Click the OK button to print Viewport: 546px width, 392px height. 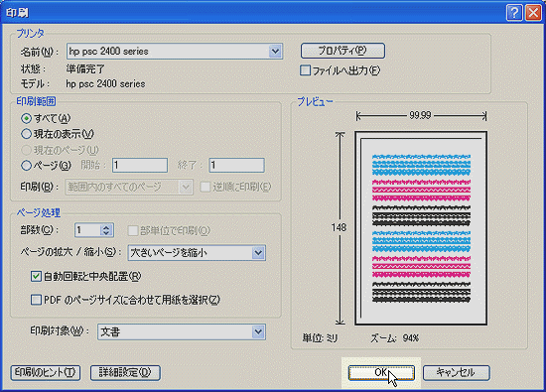[x=381, y=373]
